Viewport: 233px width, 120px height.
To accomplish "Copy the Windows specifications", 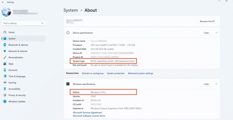I will pyautogui.click(x=206, y=84).
